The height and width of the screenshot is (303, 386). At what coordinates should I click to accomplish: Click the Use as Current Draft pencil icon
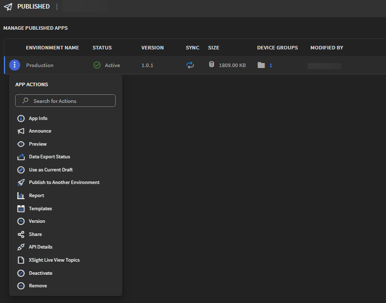coord(21,170)
